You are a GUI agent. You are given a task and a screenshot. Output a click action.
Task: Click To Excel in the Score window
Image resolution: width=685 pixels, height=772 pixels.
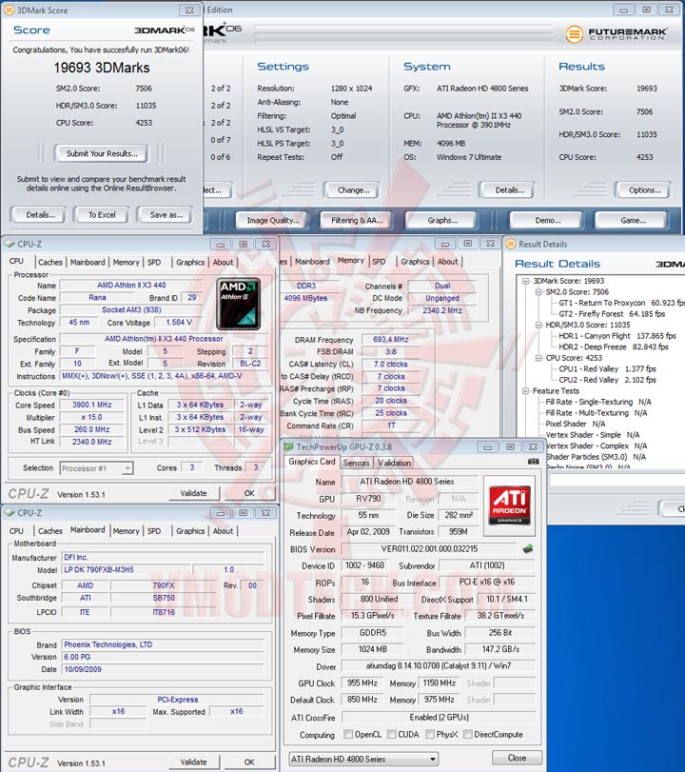click(x=102, y=215)
